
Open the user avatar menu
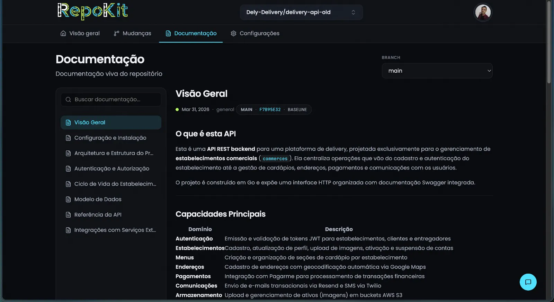click(x=483, y=12)
